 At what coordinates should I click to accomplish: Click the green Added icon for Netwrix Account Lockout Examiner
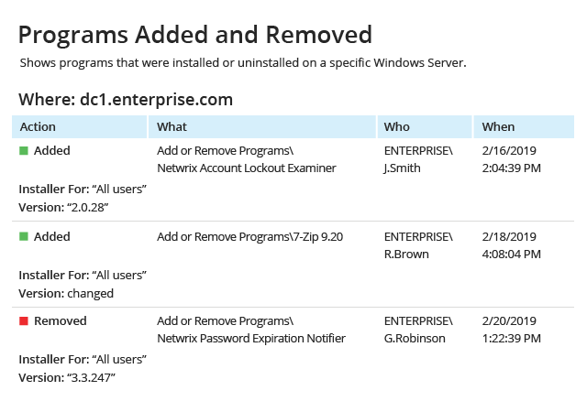tap(24, 151)
